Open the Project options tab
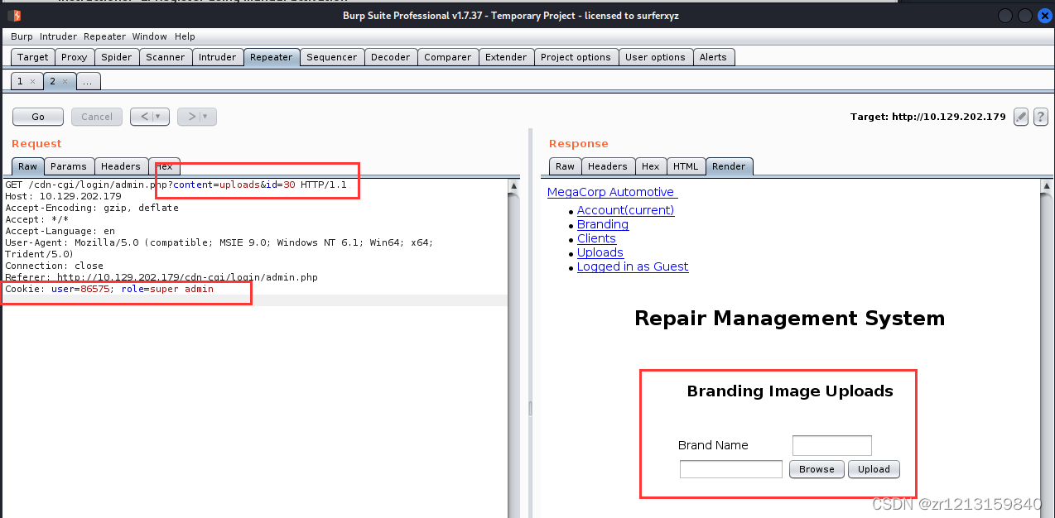Viewport: 1055px width, 518px height. 576,57
